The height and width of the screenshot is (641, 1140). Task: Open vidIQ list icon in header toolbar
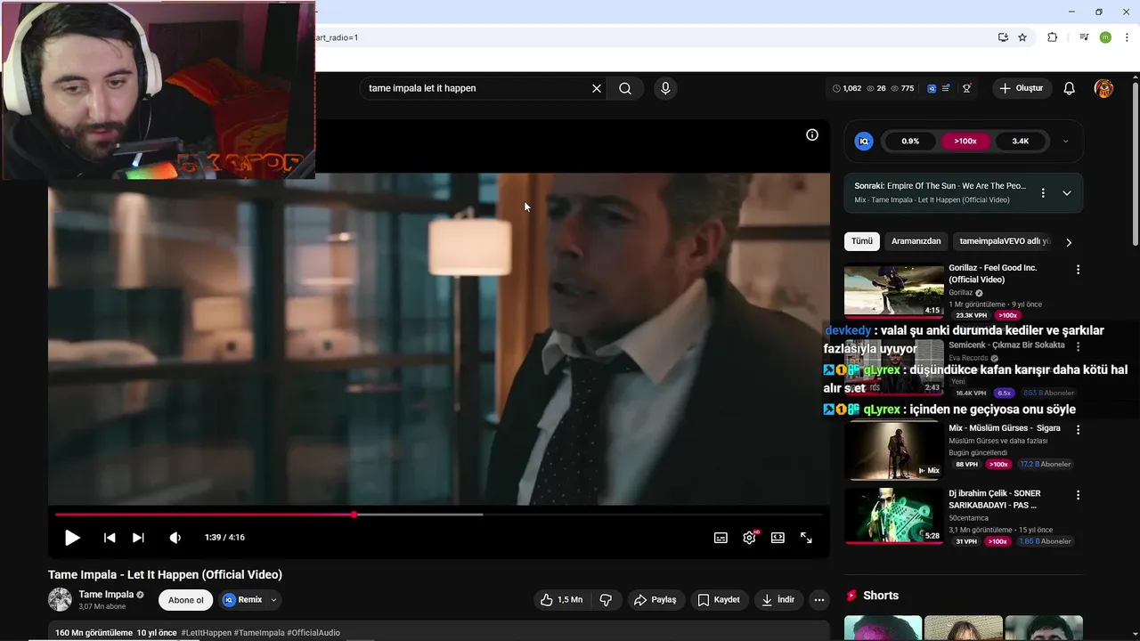point(946,88)
